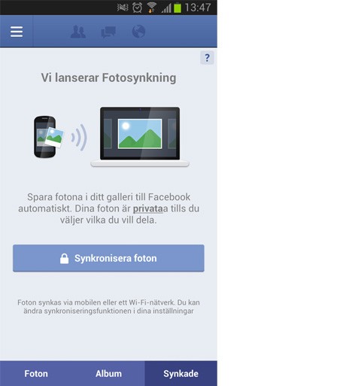Select the Synkade tab

[181, 373]
